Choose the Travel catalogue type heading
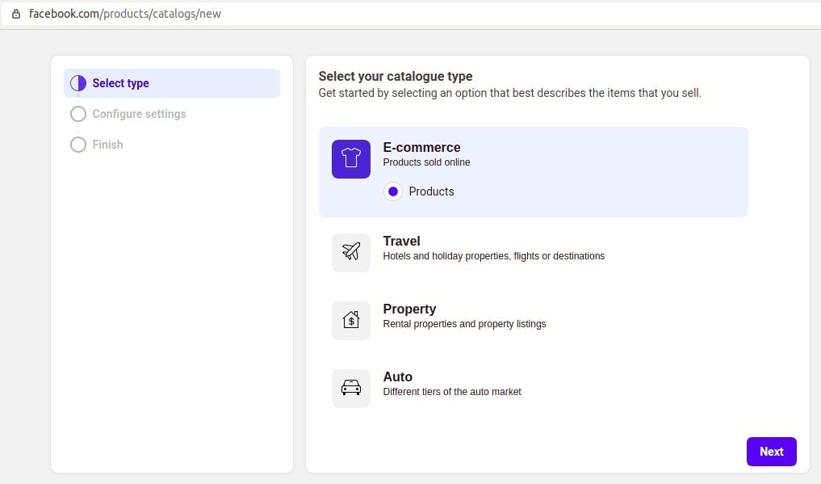 coord(401,241)
